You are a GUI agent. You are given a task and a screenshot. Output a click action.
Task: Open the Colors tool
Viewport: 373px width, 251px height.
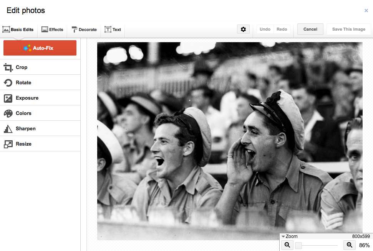coord(24,113)
